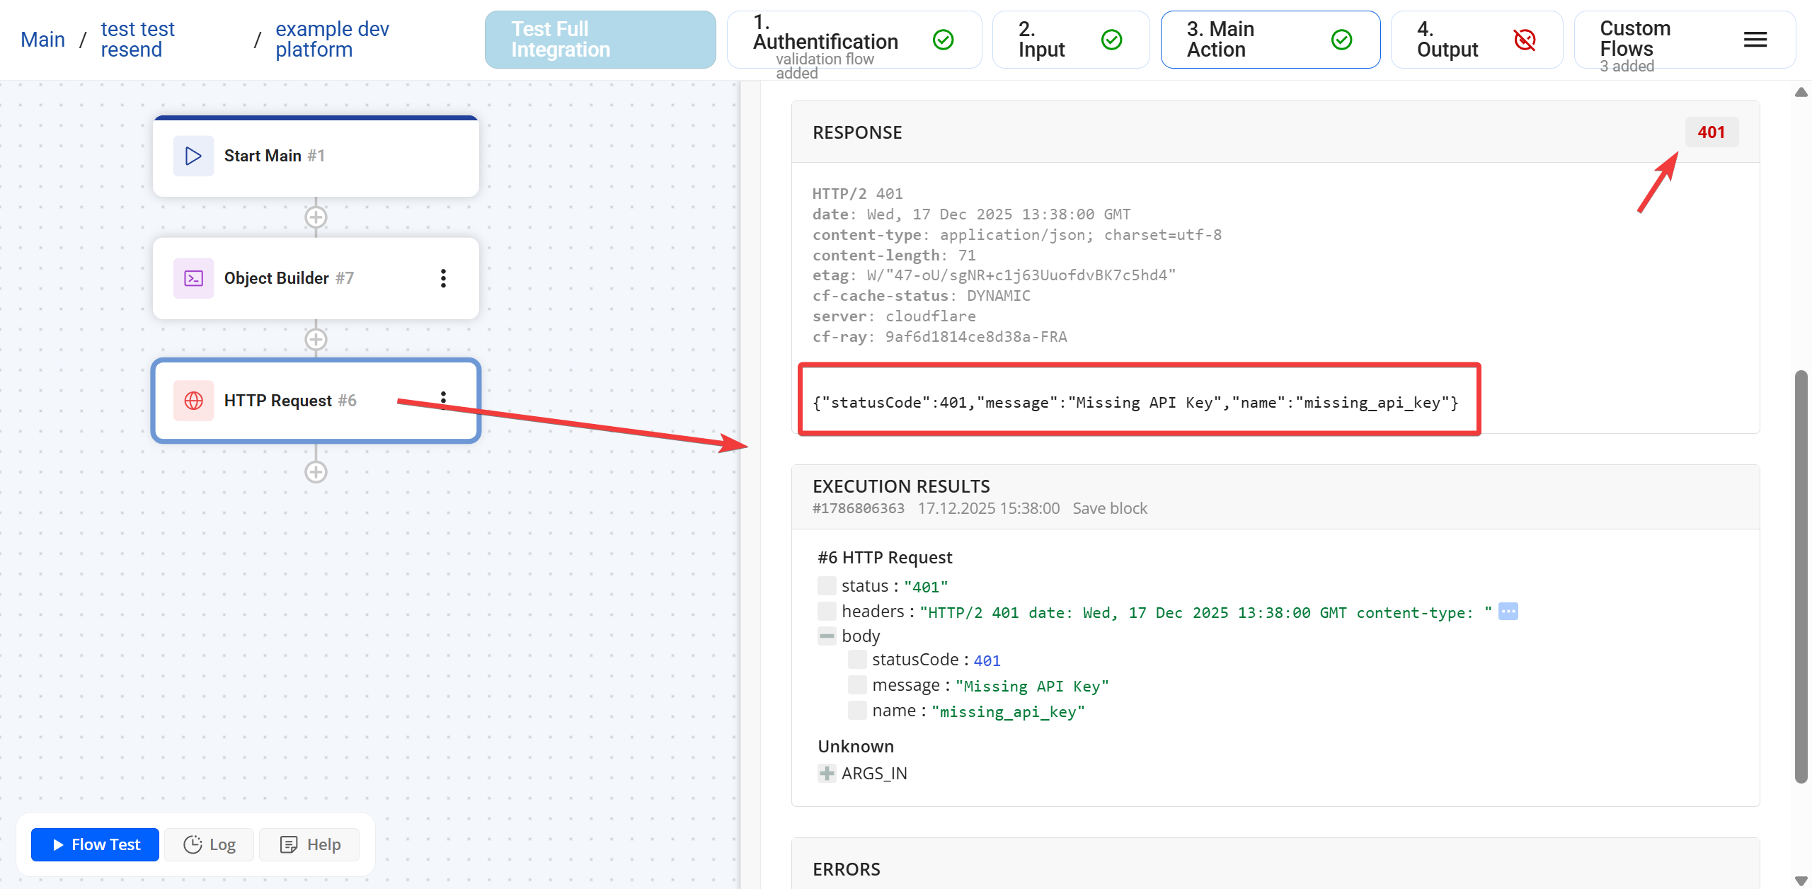Click plus connector below Start Main
The height and width of the screenshot is (889, 1812).
point(316,217)
